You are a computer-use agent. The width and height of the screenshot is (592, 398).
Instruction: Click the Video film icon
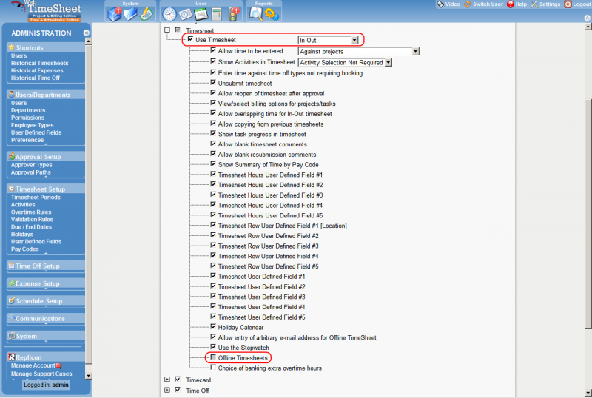(x=440, y=4)
